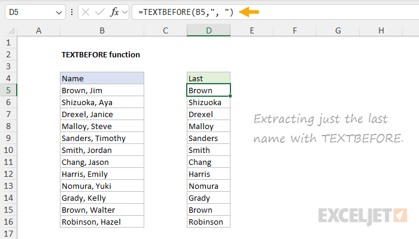419x239 pixels.
Task: Select column A header
Action: click(39, 30)
